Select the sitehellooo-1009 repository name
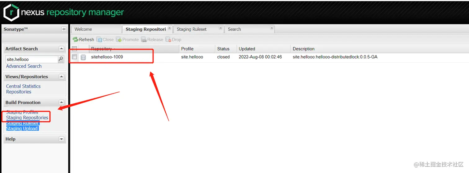Image resolution: width=469 pixels, height=173 pixels. tap(107, 57)
